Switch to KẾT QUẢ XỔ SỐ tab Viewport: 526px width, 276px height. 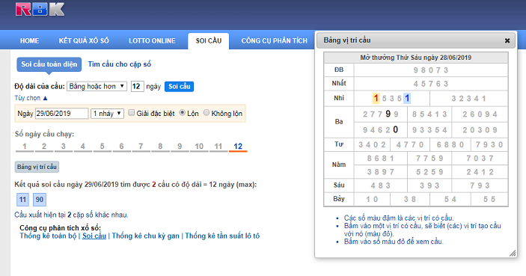pyautogui.click(x=84, y=40)
